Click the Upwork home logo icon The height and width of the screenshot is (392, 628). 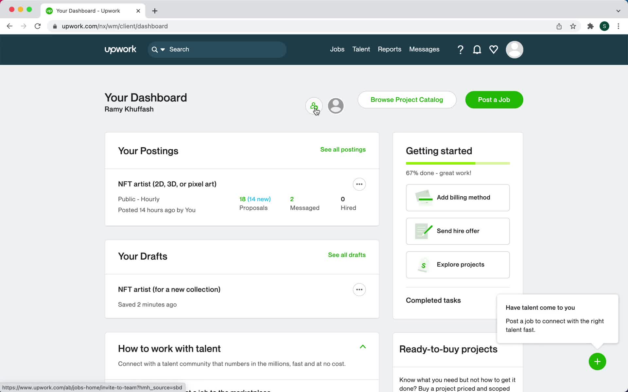(120, 49)
